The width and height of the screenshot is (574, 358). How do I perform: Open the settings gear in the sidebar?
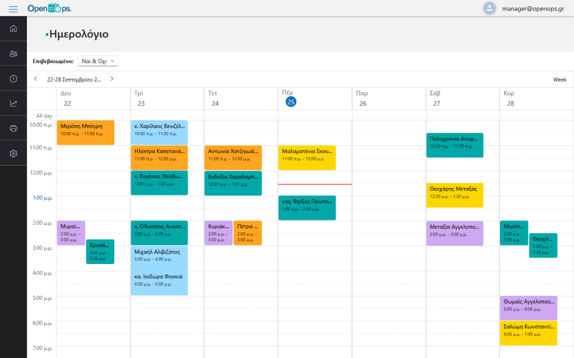13,153
